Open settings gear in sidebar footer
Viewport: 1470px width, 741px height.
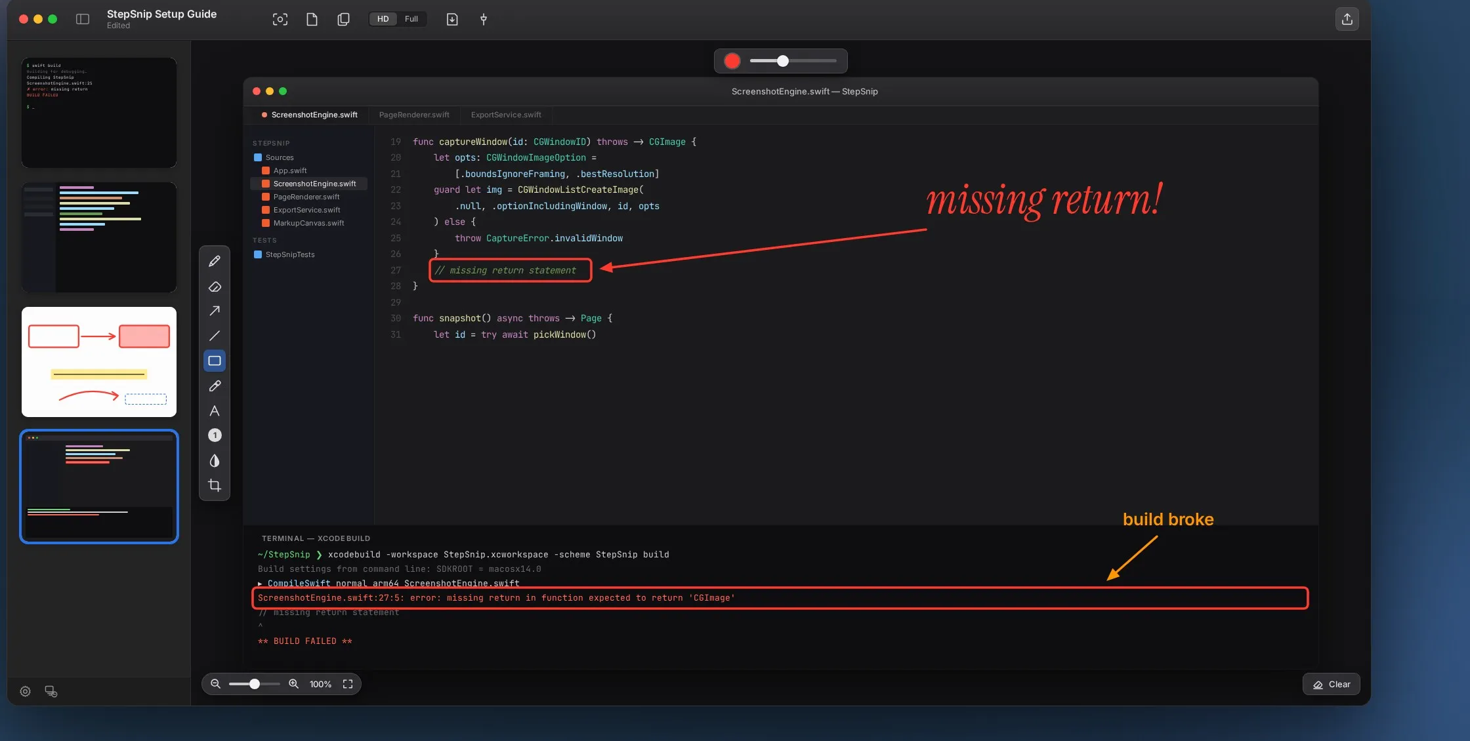pyautogui.click(x=26, y=691)
